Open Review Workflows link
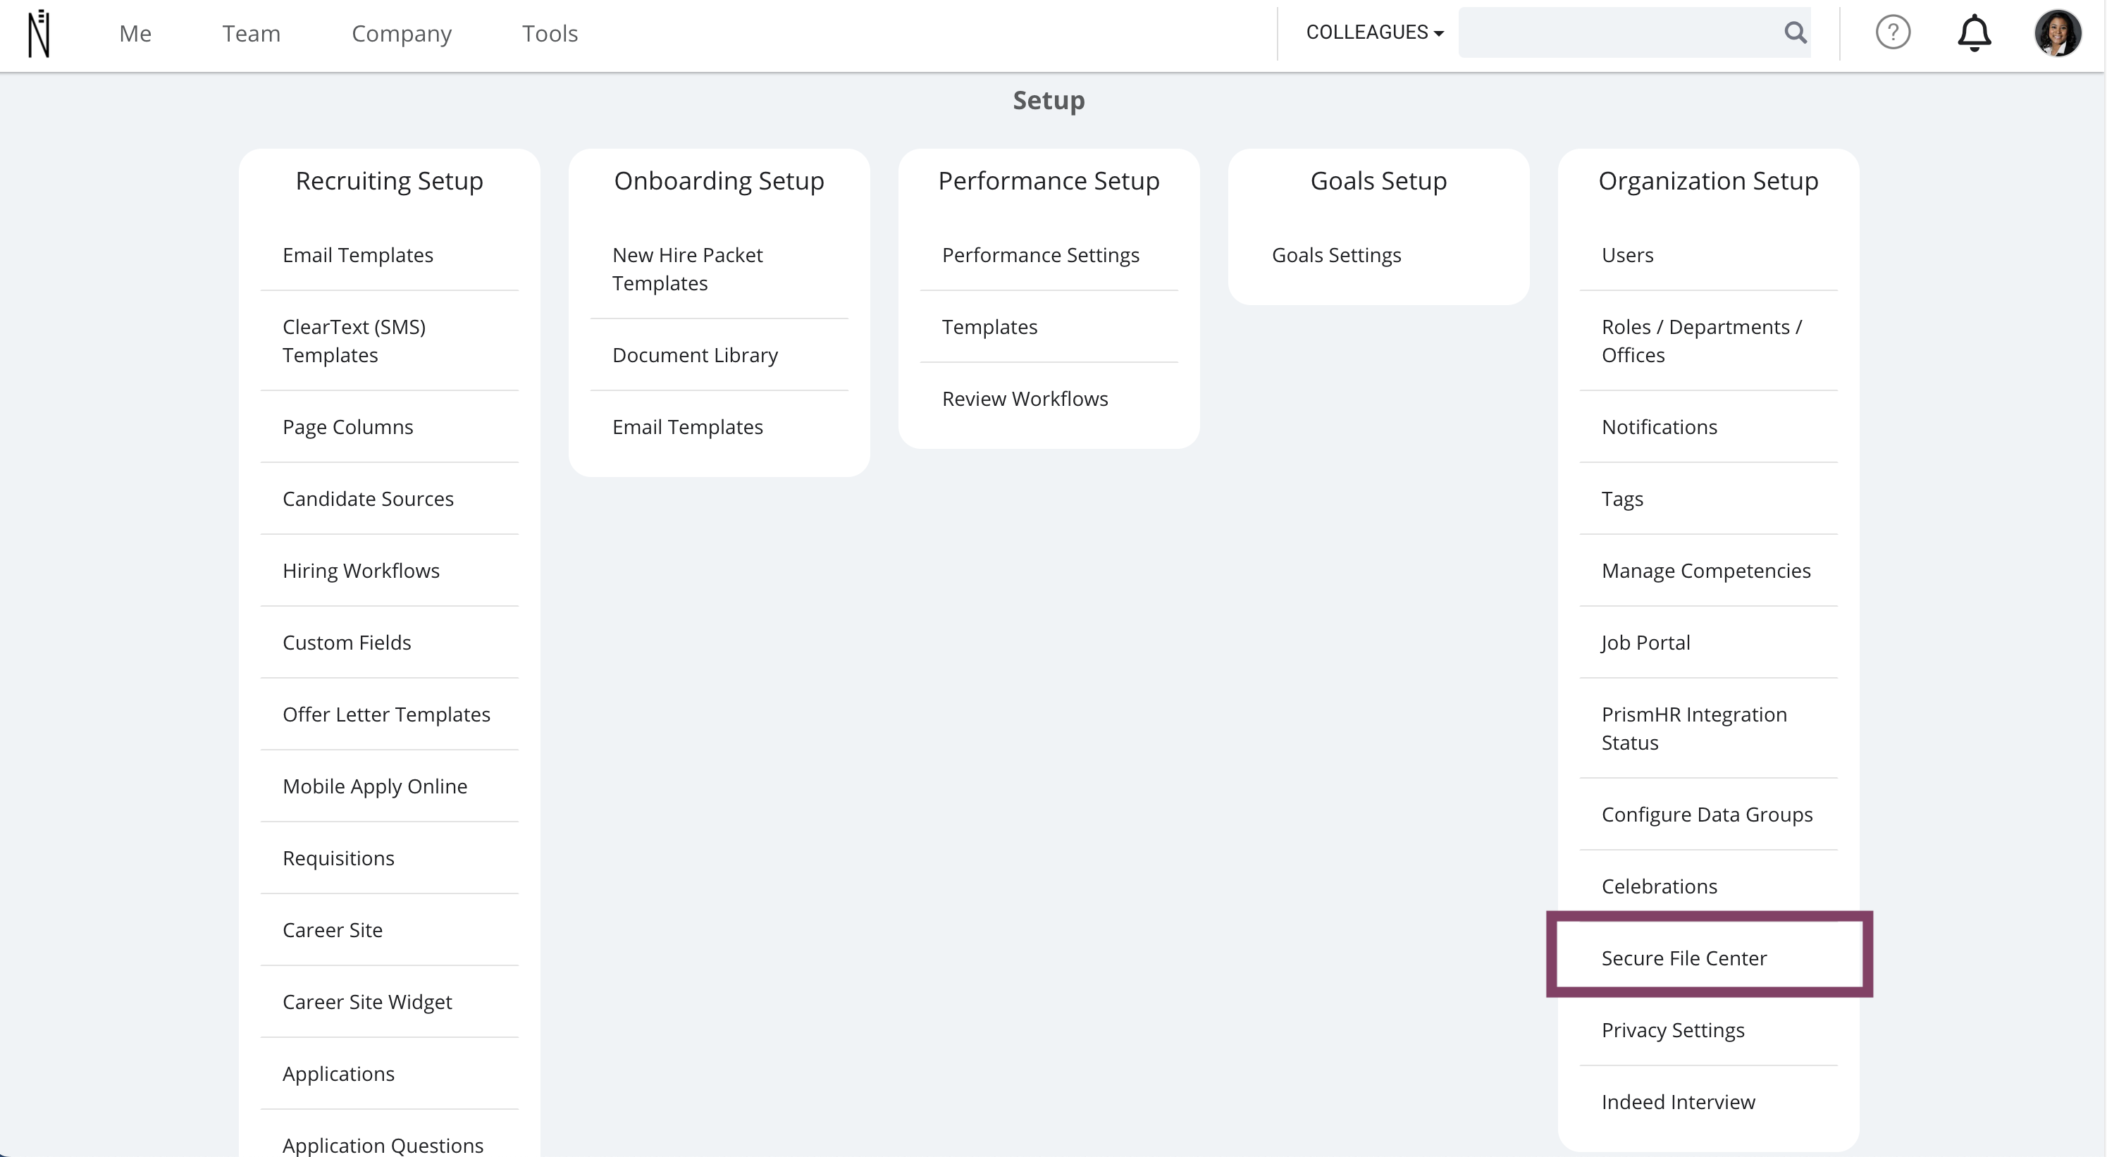 click(x=1025, y=398)
